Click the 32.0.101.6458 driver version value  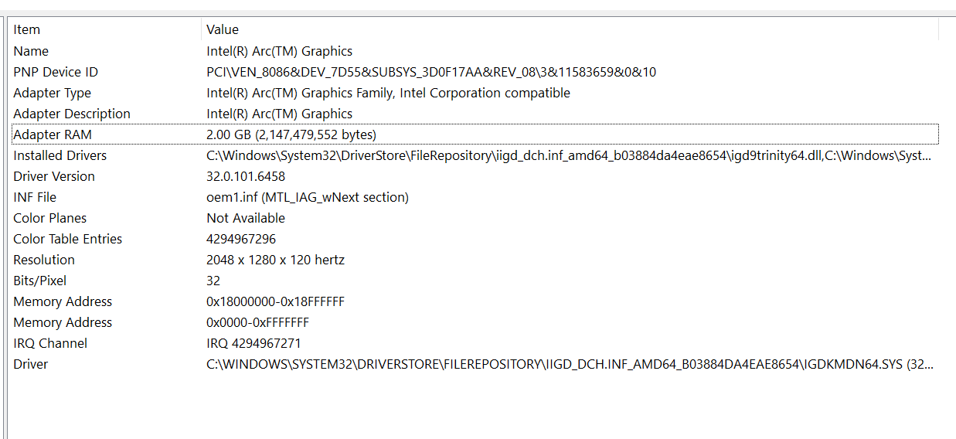tap(246, 176)
